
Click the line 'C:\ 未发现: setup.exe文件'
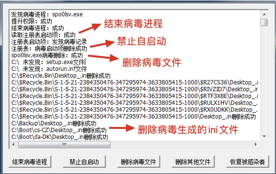48,62
